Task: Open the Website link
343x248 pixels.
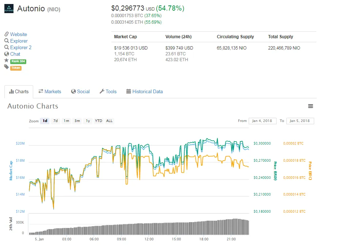Action: 19,34
